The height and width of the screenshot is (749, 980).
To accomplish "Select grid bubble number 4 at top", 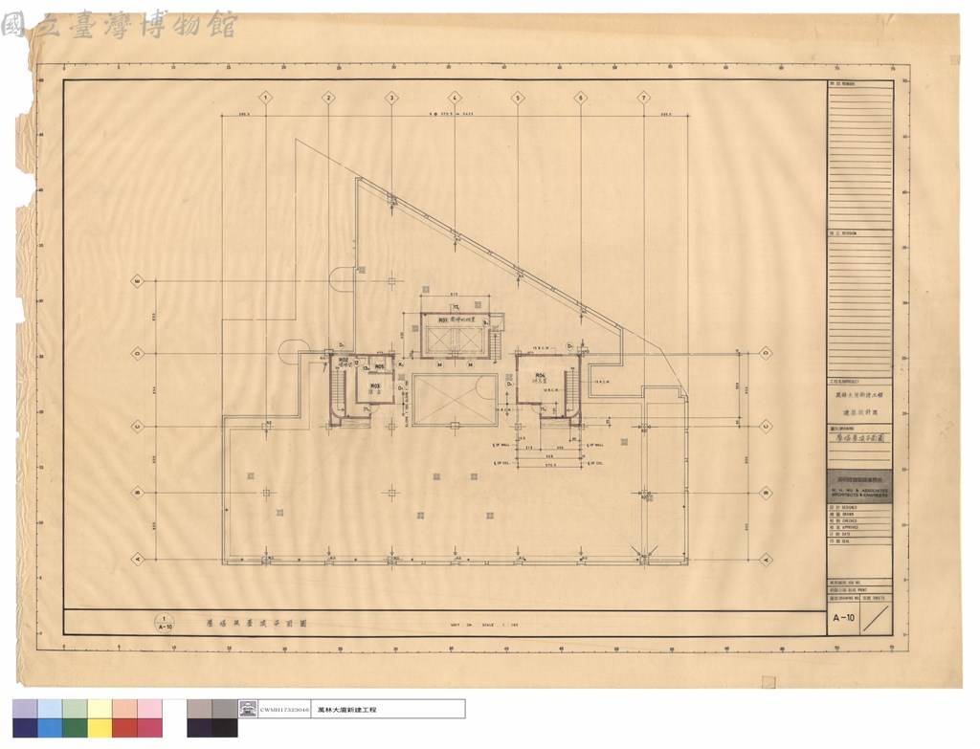I will (455, 99).
